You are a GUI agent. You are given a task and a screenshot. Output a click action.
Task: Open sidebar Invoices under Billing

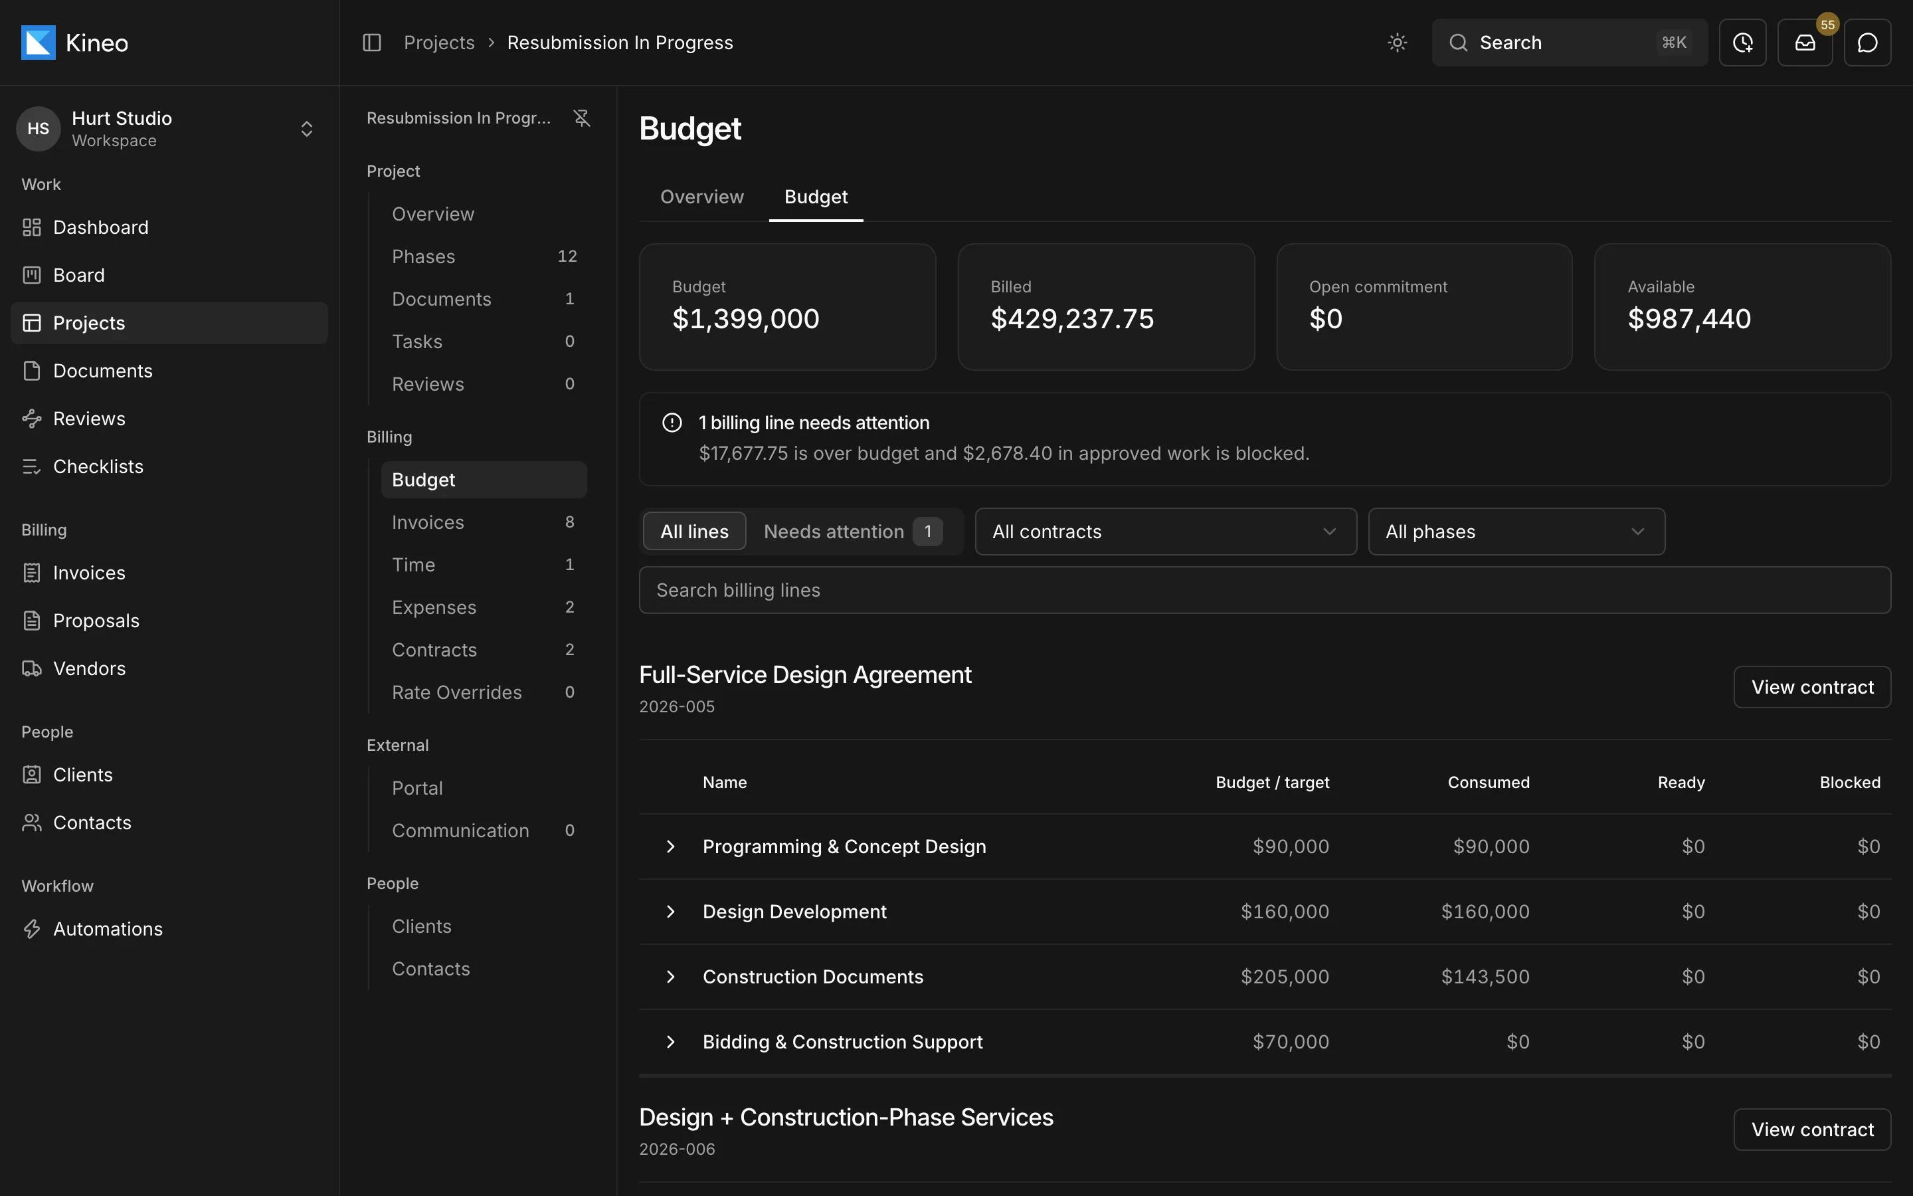(x=169, y=573)
